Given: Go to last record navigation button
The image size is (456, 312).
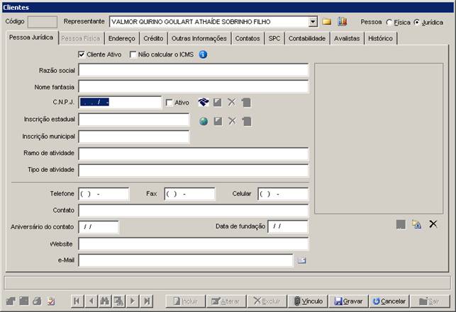Looking at the screenshot, I should click(x=147, y=301).
